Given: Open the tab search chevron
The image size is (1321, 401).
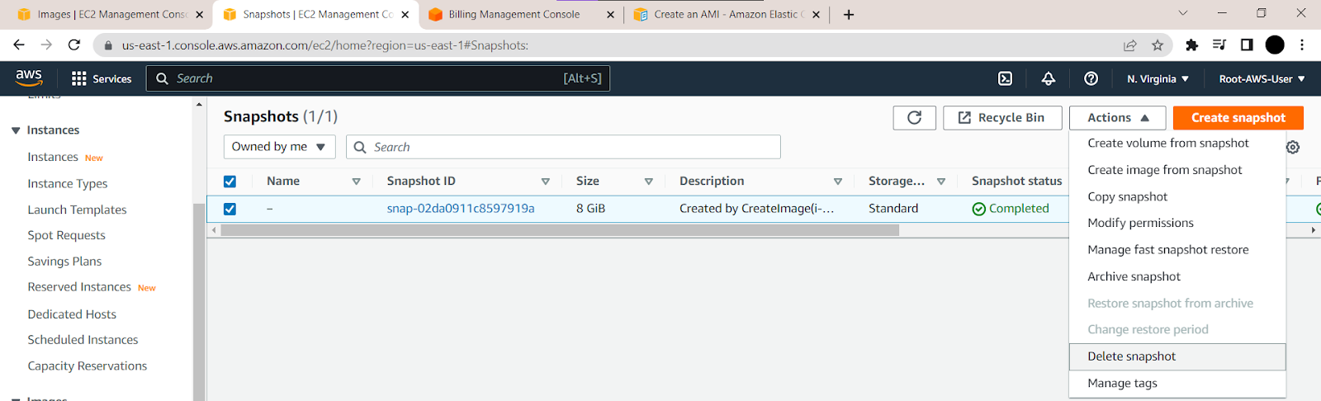Looking at the screenshot, I should 1182,13.
